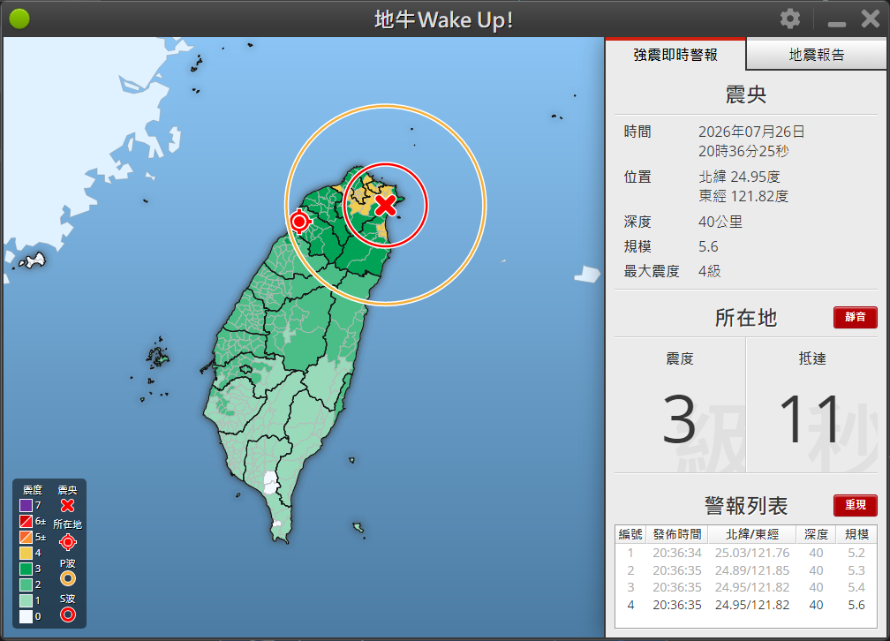The image size is (890, 641).
Task: Click the yellow intensity 4 legend swatch
Action: pos(26,553)
